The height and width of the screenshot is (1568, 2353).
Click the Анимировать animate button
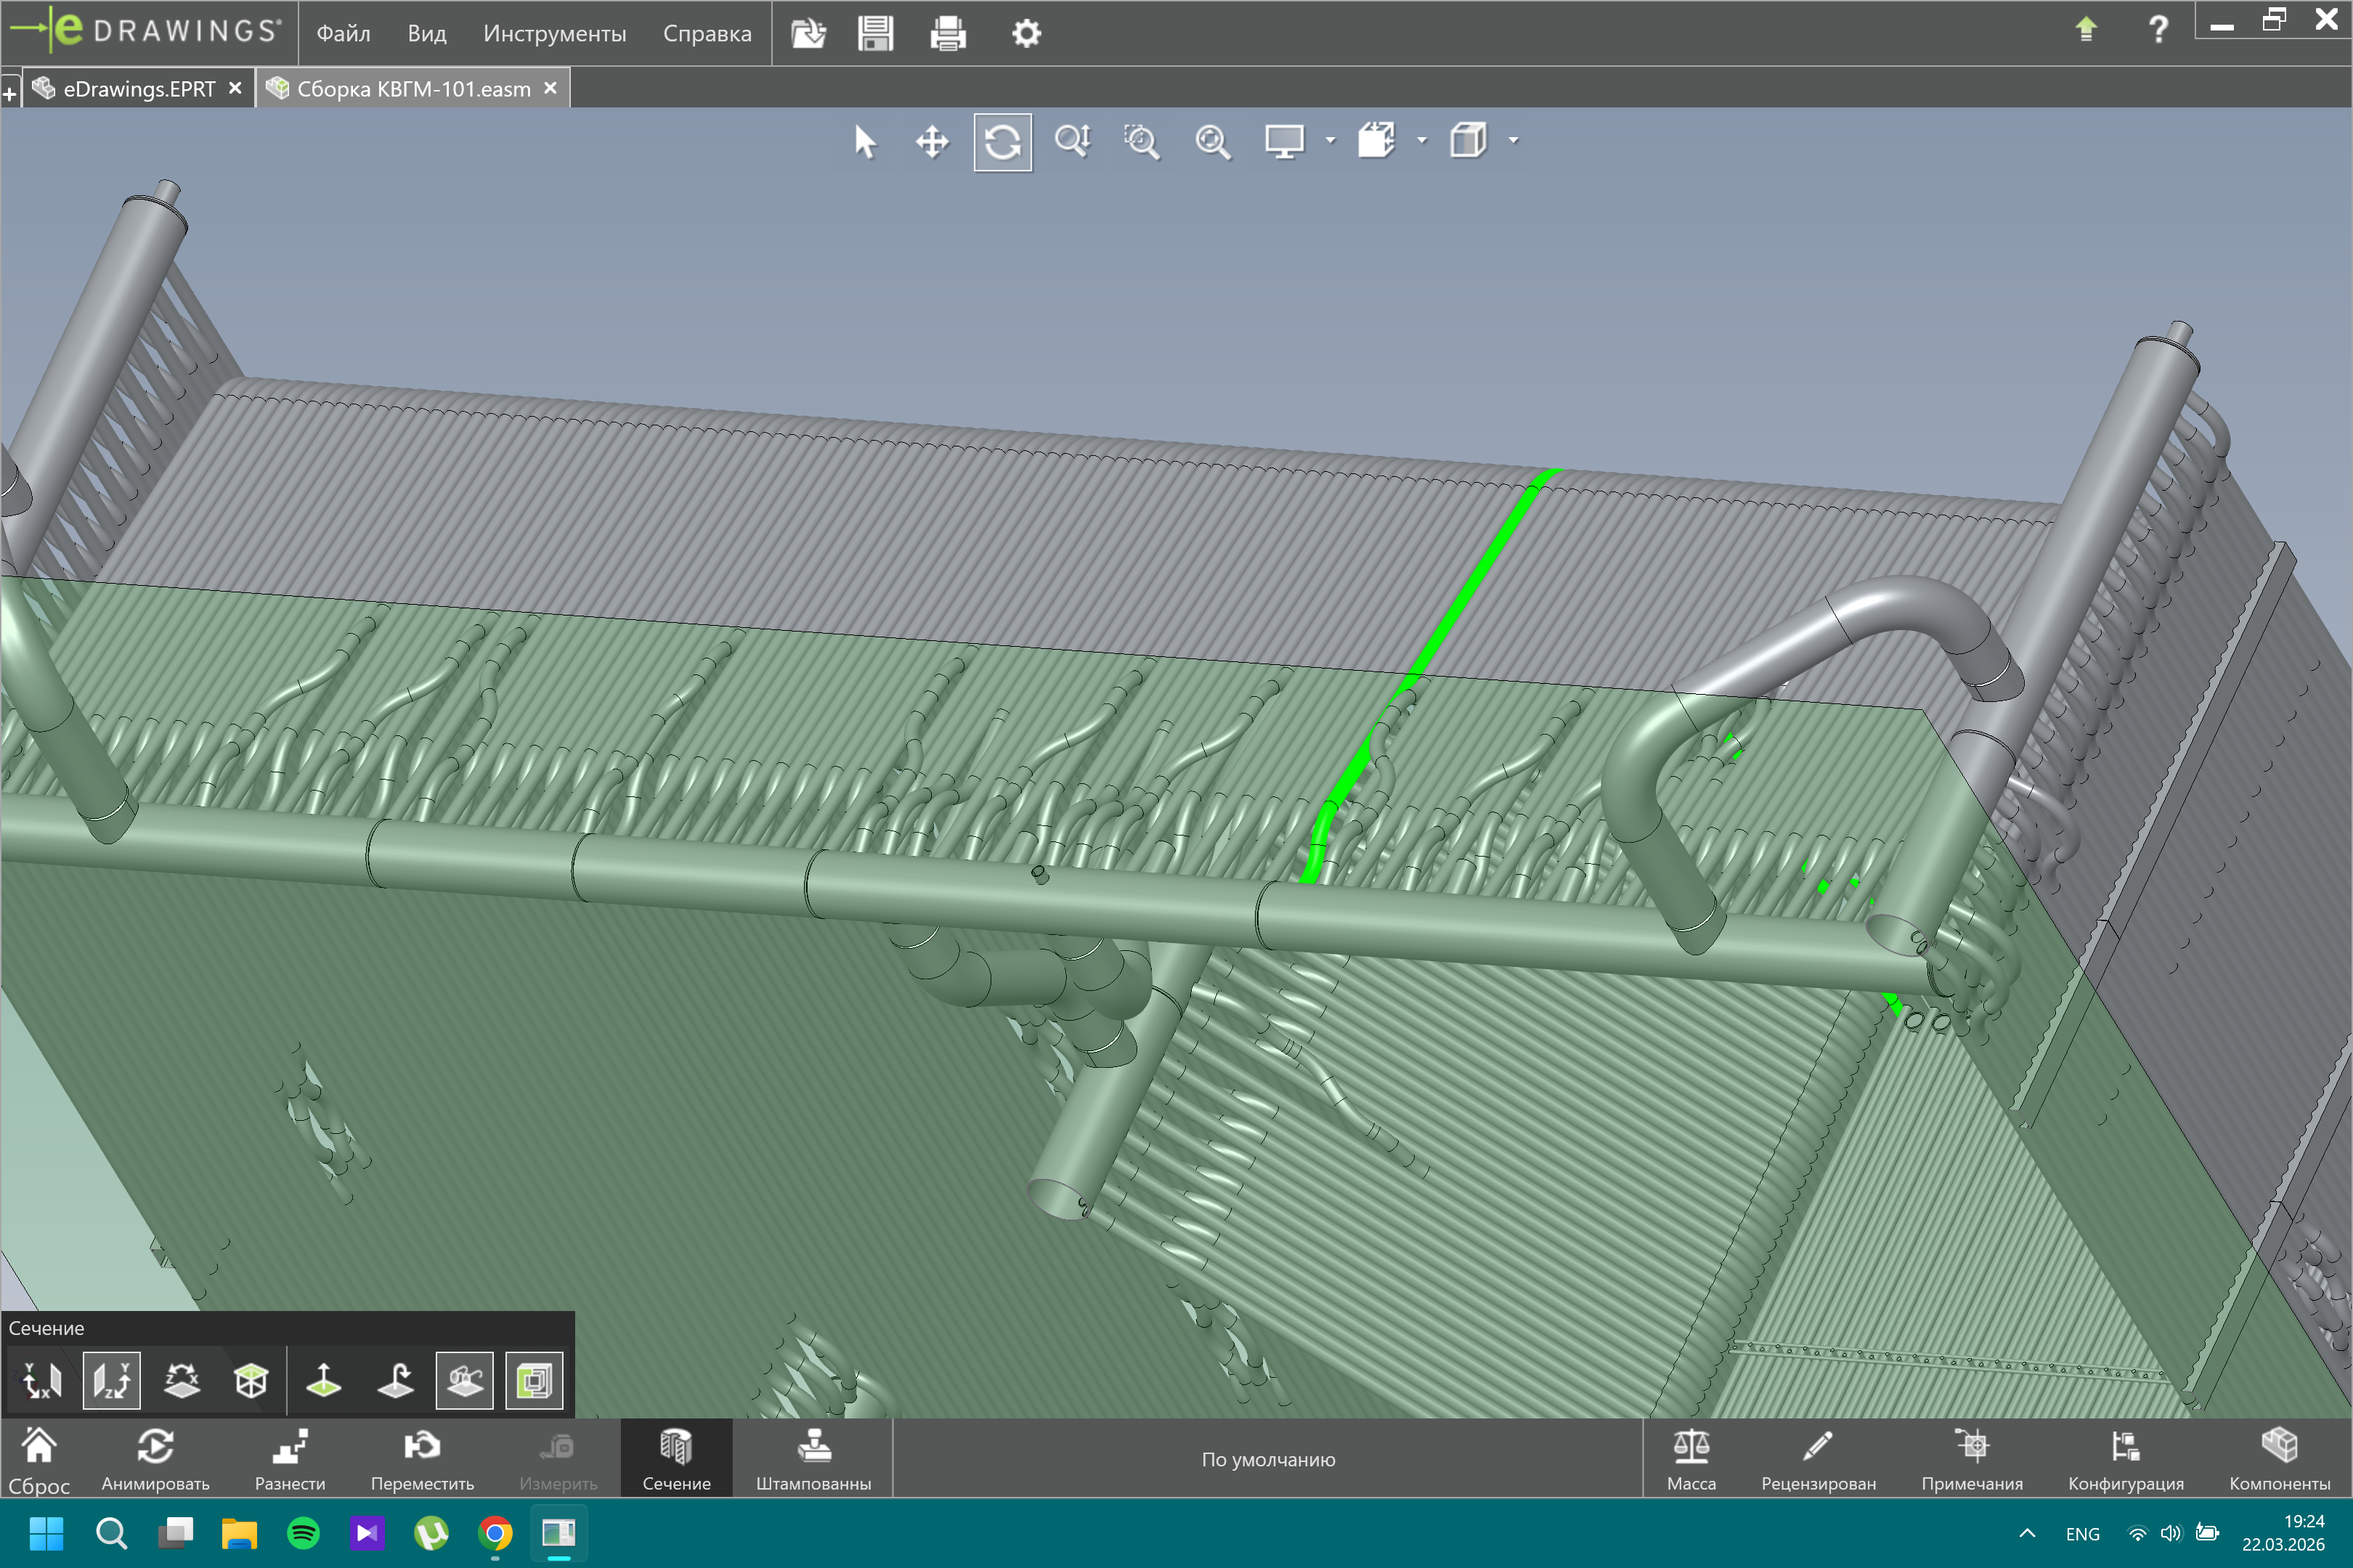[x=155, y=1458]
